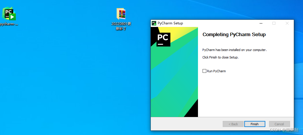
Task: Click the Completing PyCharm Setup heading
Action: (x=234, y=34)
